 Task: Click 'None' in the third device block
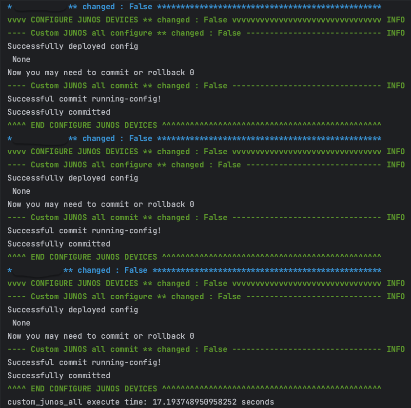click(21, 323)
